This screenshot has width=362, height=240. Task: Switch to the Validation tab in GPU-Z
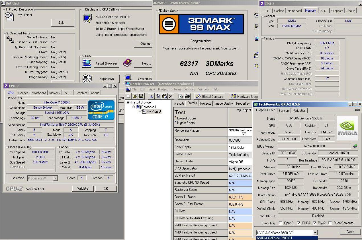(299, 111)
